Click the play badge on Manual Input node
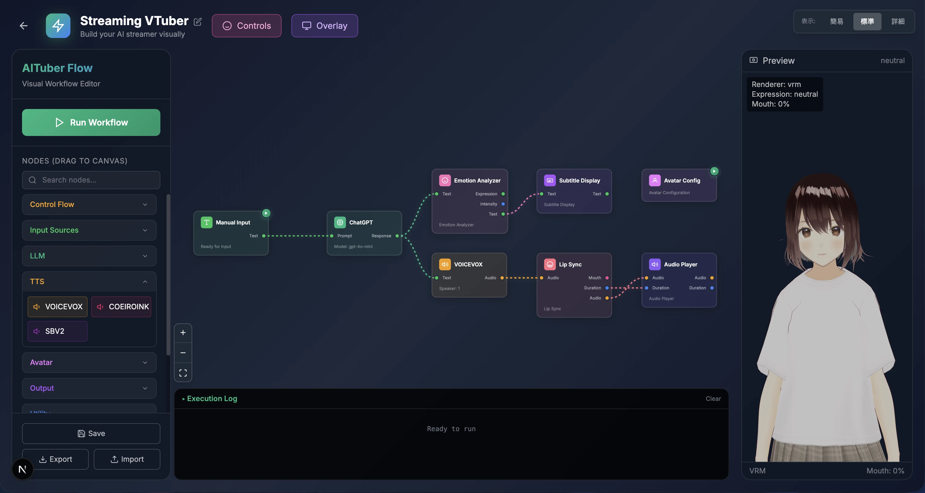 point(266,213)
